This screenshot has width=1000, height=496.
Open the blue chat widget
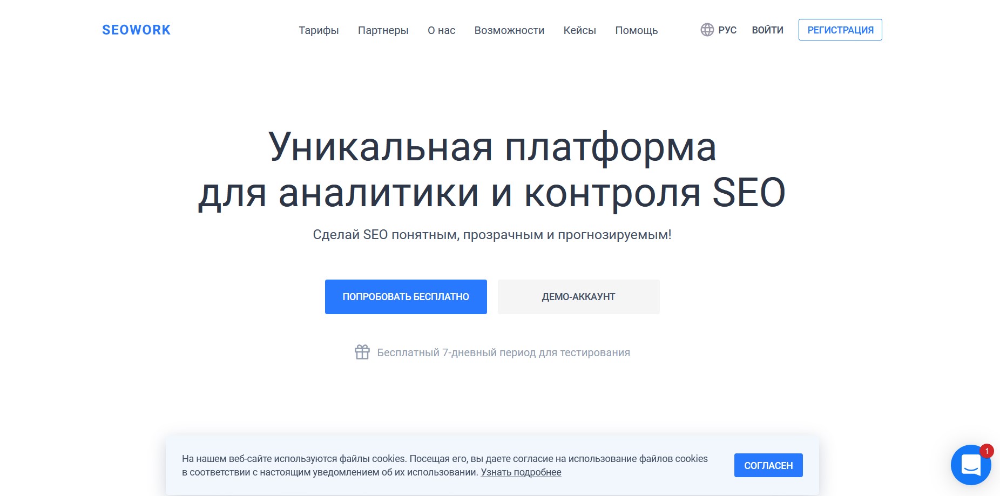tap(970, 465)
